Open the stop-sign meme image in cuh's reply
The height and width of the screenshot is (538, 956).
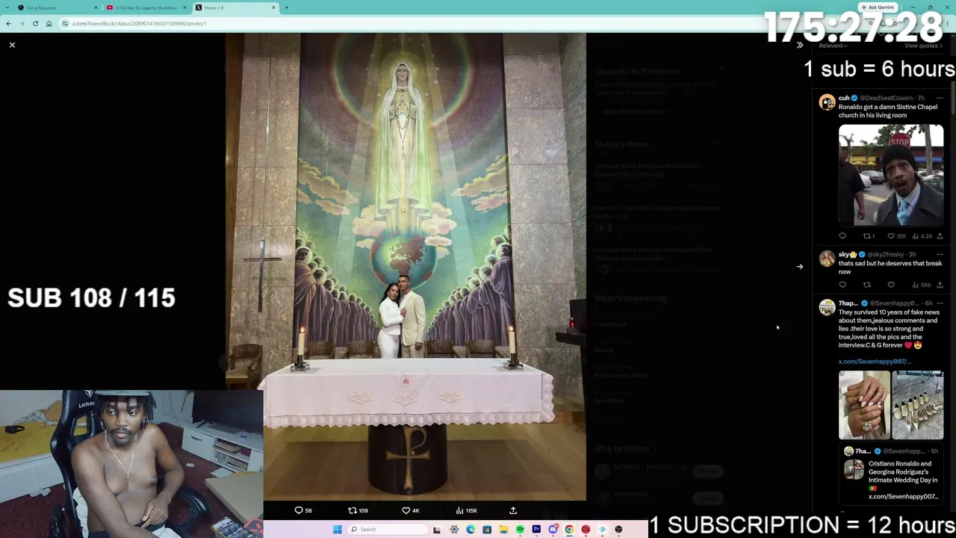(891, 175)
